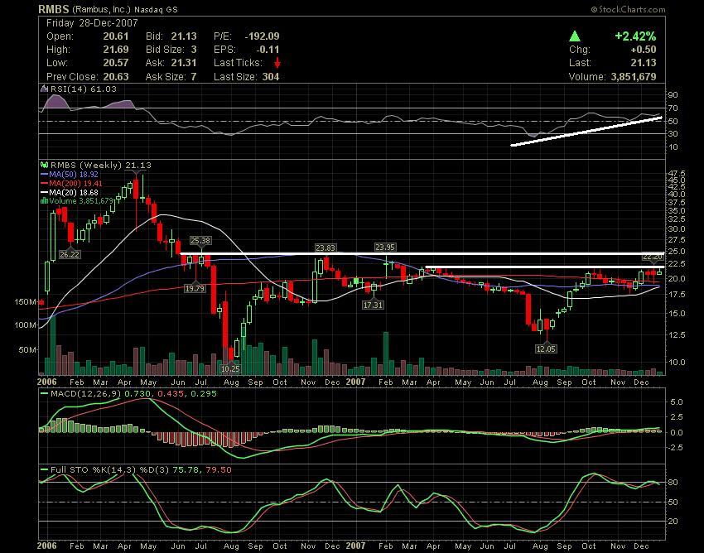Click the 47.5 price axis label
This screenshot has width=704, height=553.
tap(677, 173)
